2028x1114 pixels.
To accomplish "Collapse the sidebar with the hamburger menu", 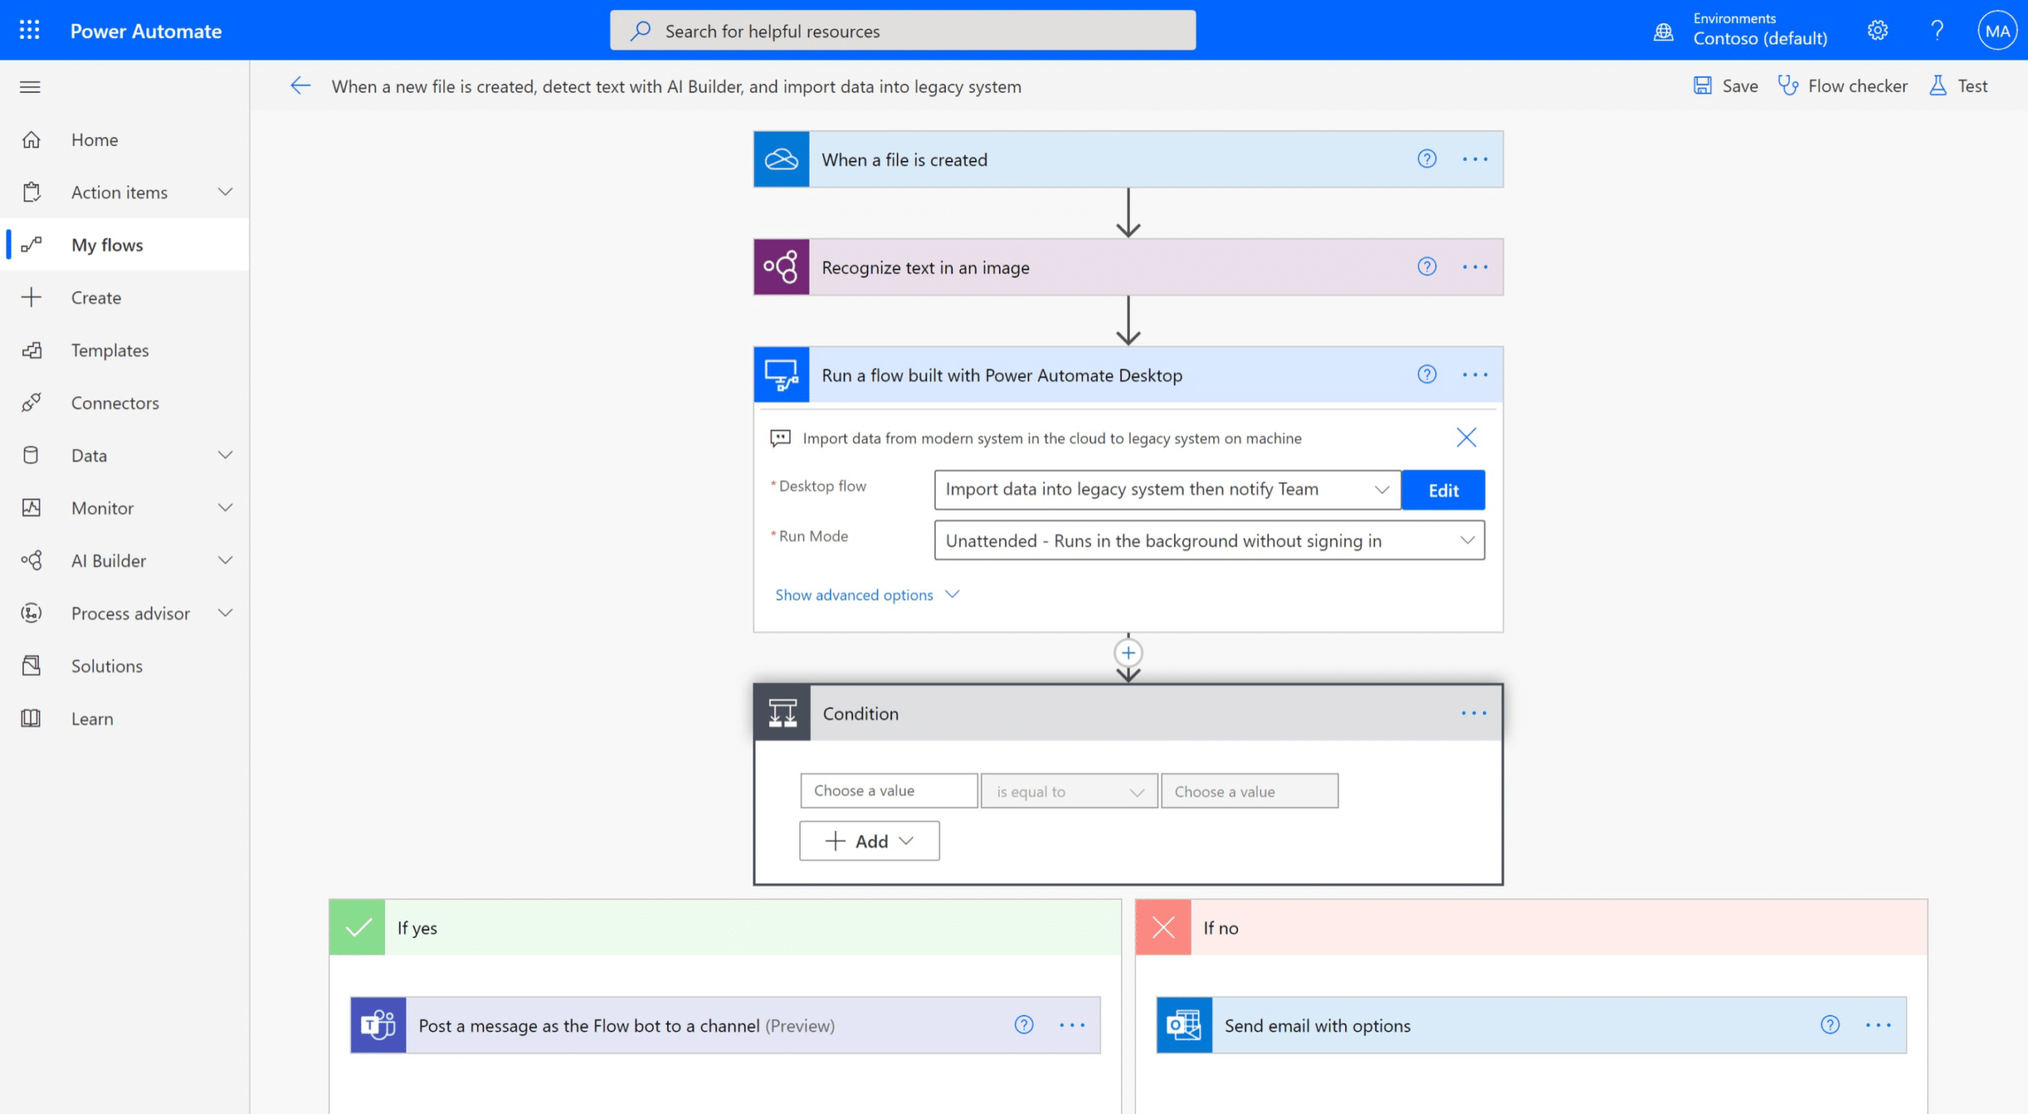I will [x=29, y=86].
